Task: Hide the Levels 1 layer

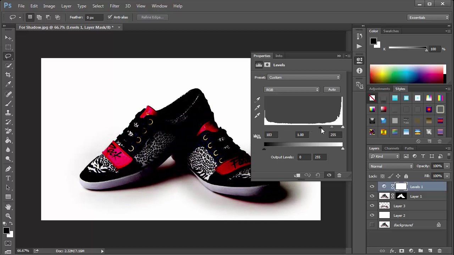Action: click(372, 187)
